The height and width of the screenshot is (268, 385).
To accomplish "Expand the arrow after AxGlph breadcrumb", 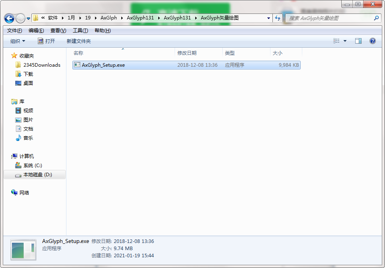I will [122, 18].
